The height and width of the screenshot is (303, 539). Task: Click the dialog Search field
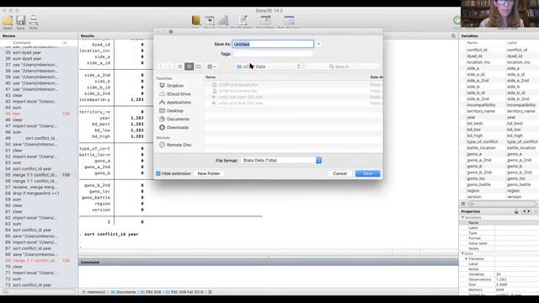coord(342,66)
